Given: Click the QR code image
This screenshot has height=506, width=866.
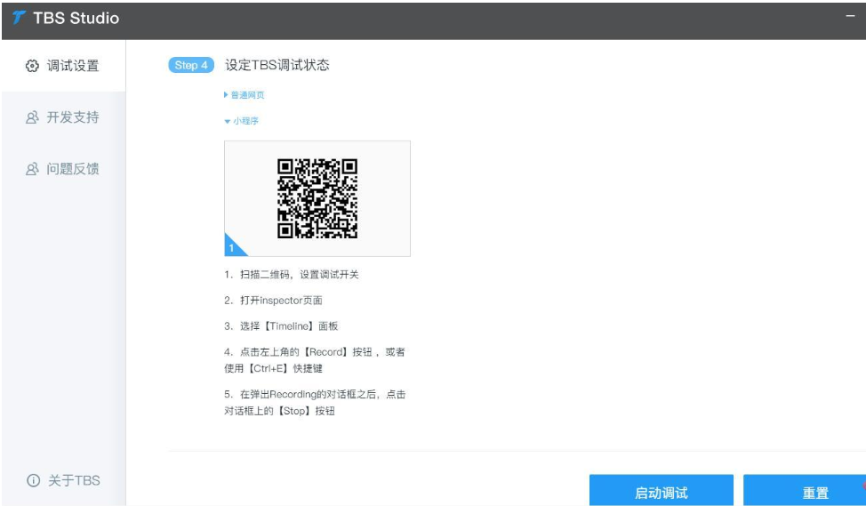Looking at the screenshot, I should [317, 199].
